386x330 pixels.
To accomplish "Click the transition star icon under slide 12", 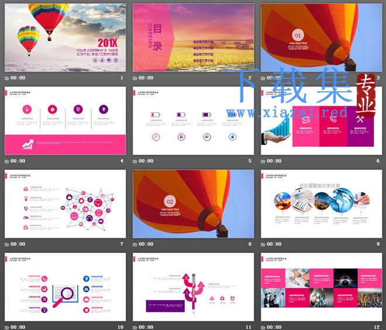I will click(263, 328).
